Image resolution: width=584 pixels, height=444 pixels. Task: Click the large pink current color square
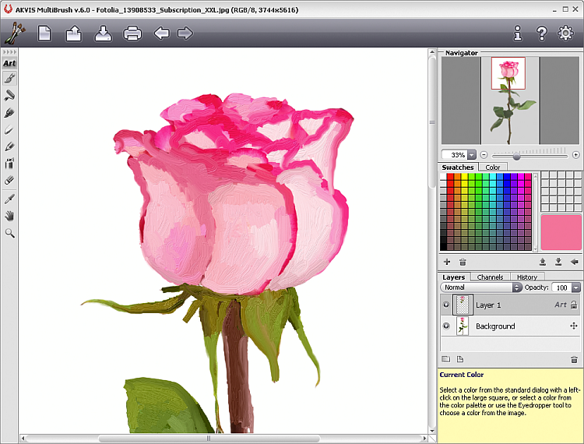click(561, 232)
